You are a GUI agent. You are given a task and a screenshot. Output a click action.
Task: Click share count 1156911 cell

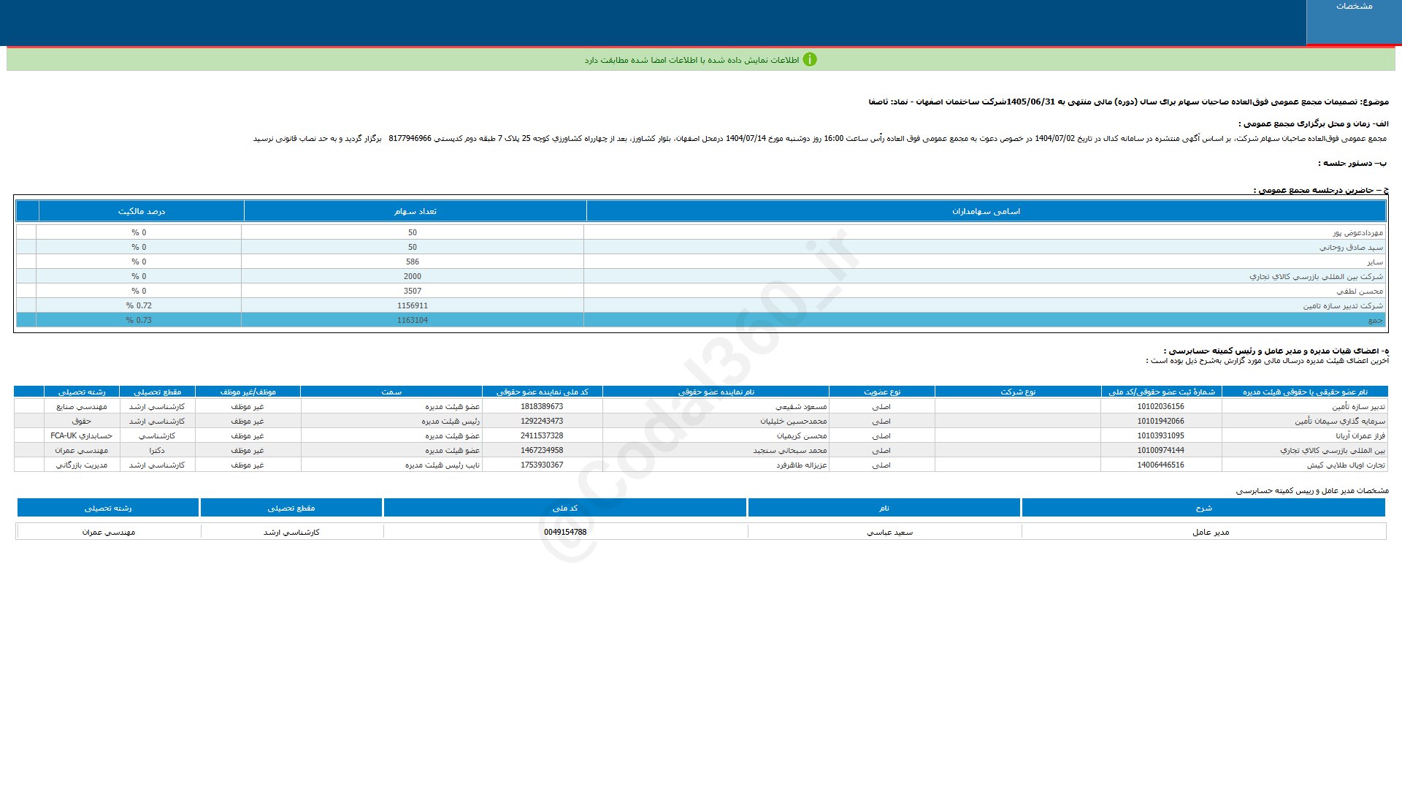(x=413, y=305)
